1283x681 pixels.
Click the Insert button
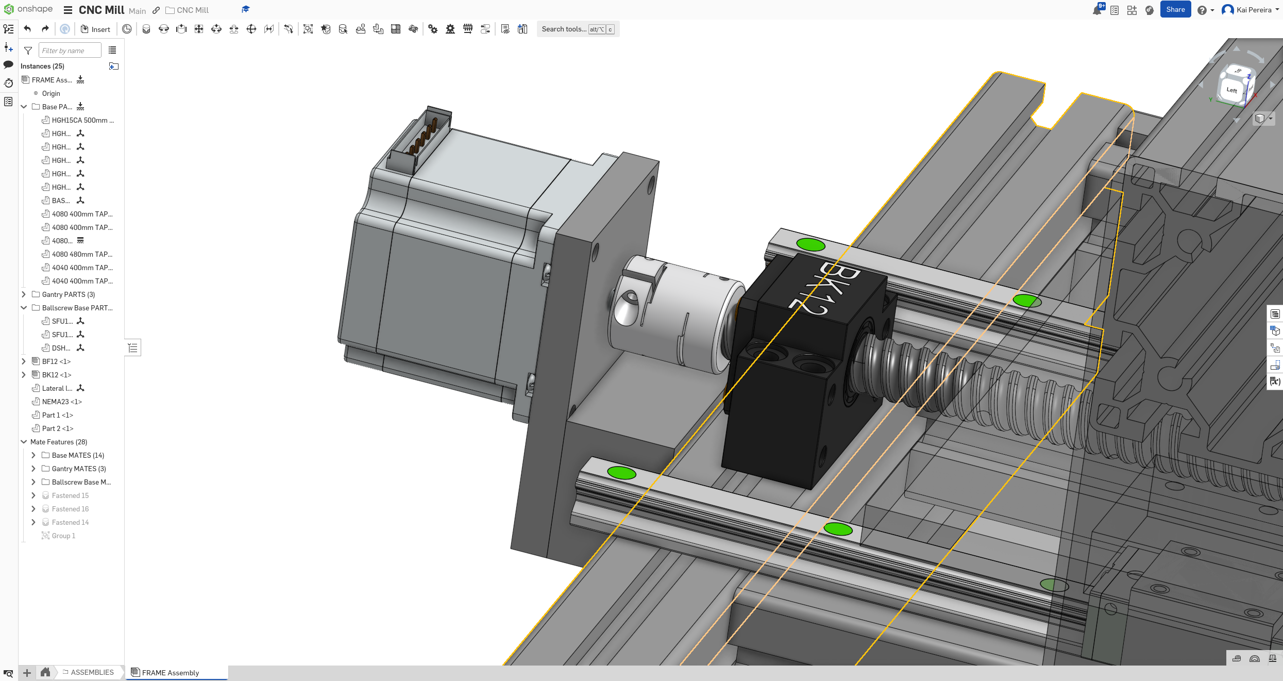pos(96,29)
